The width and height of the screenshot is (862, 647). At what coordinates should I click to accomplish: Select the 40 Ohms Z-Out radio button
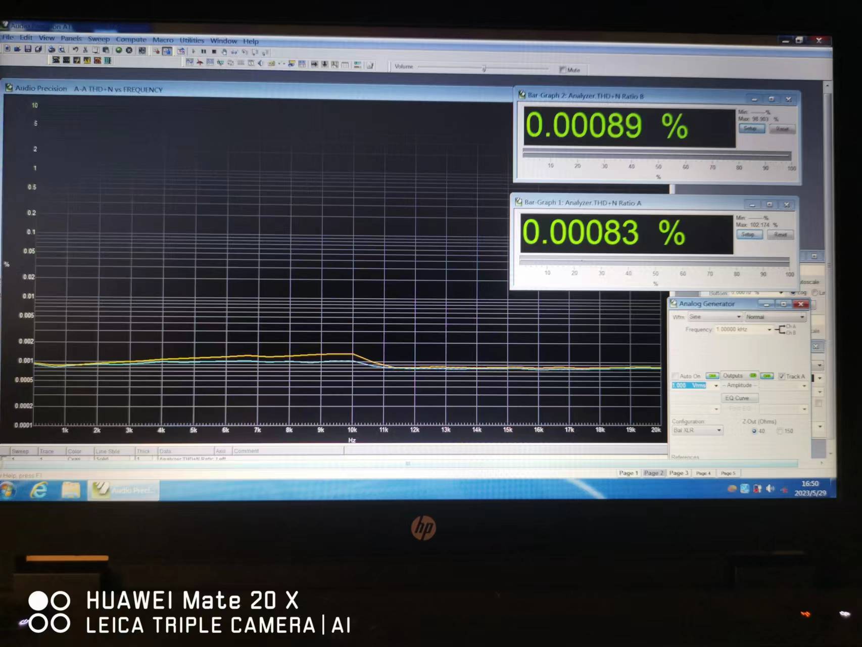(x=754, y=431)
